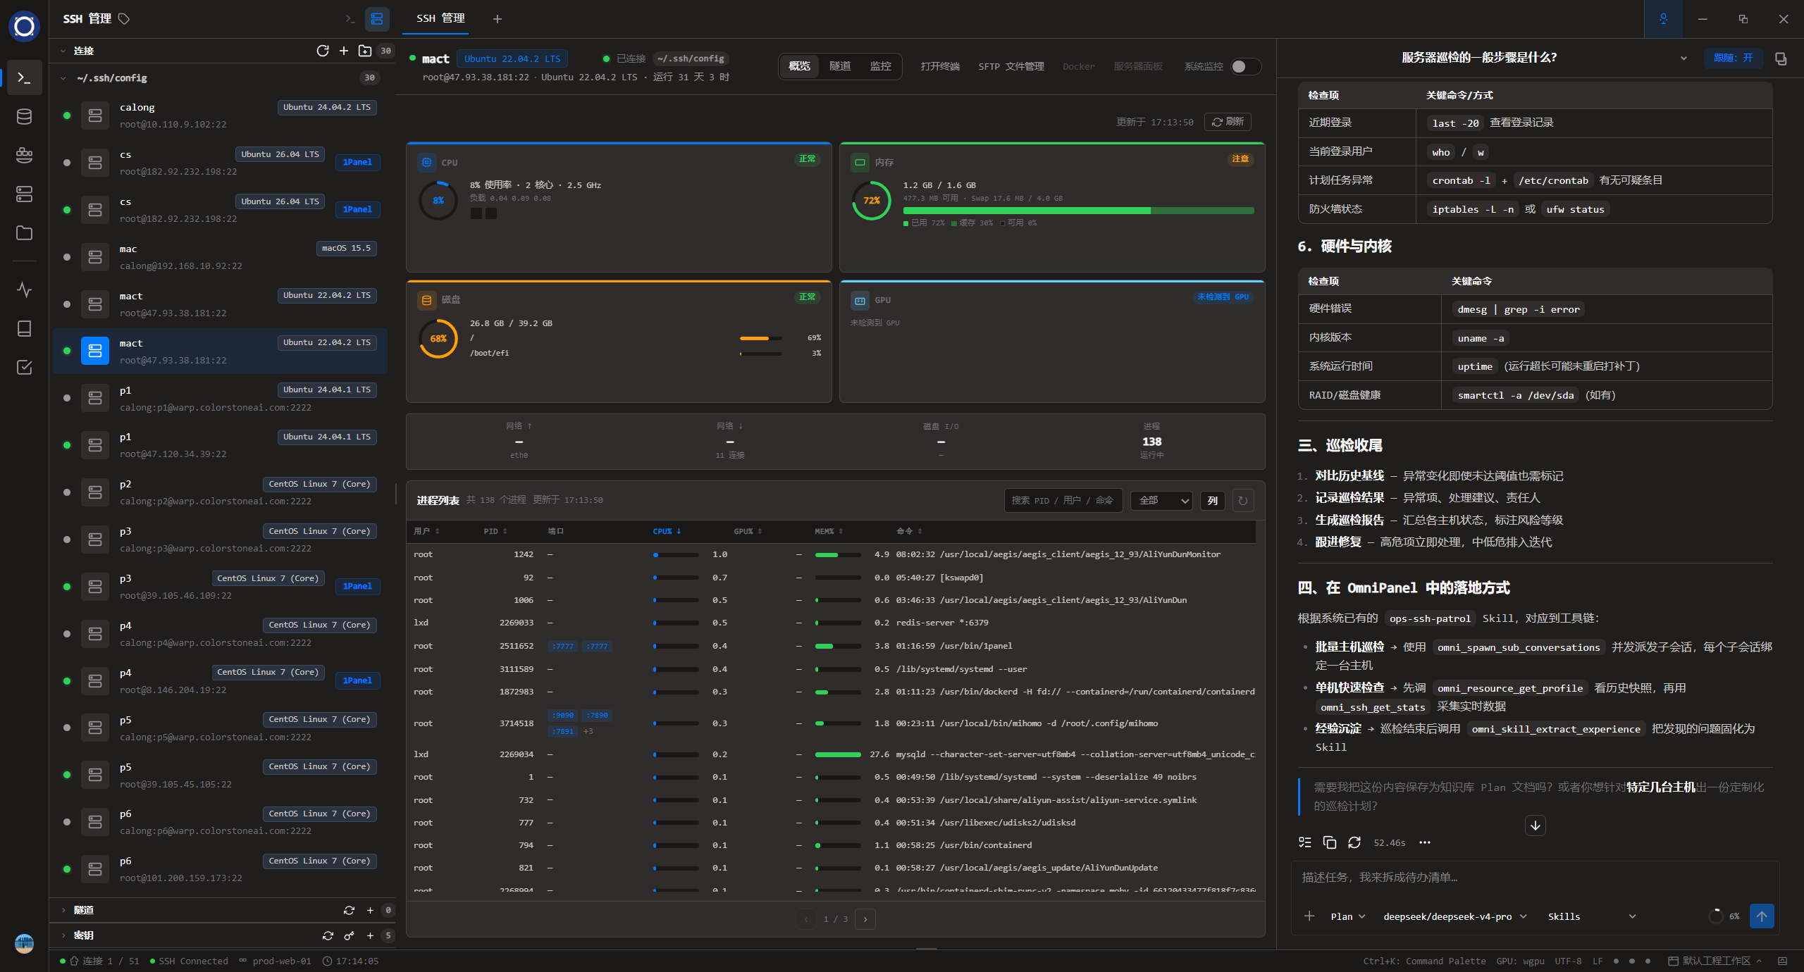Click the copy panel icon at chat header right
Image resolution: width=1804 pixels, height=972 pixels.
tap(1781, 58)
